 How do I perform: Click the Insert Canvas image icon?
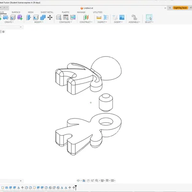pyautogui.click(x=122, y=17)
